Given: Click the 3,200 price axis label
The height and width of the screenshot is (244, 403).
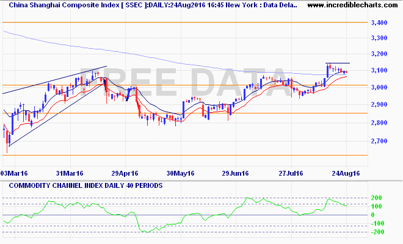Looking at the screenshot, I should (x=379, y=54).
